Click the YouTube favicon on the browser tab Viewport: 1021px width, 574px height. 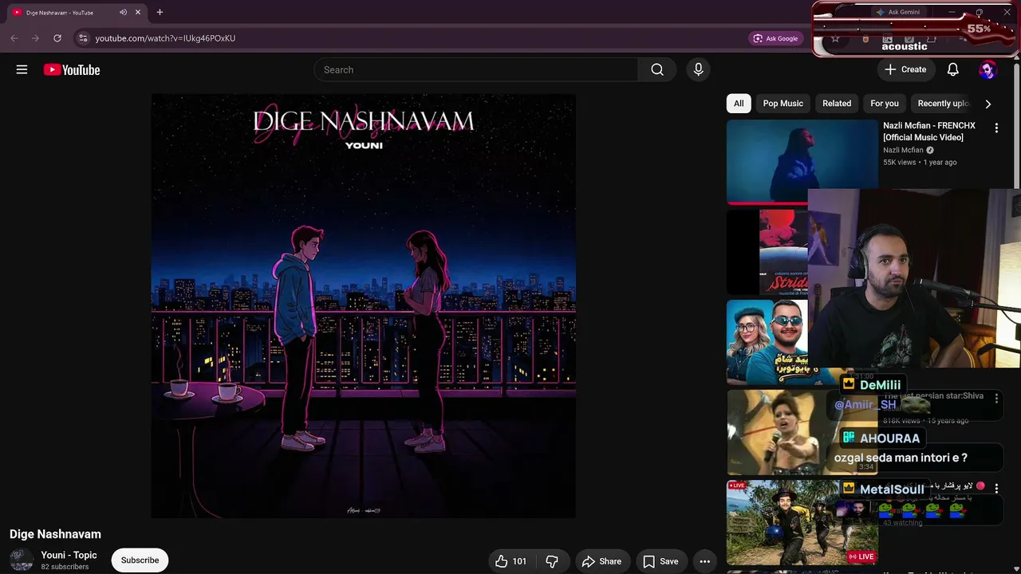tap(17, 12)
